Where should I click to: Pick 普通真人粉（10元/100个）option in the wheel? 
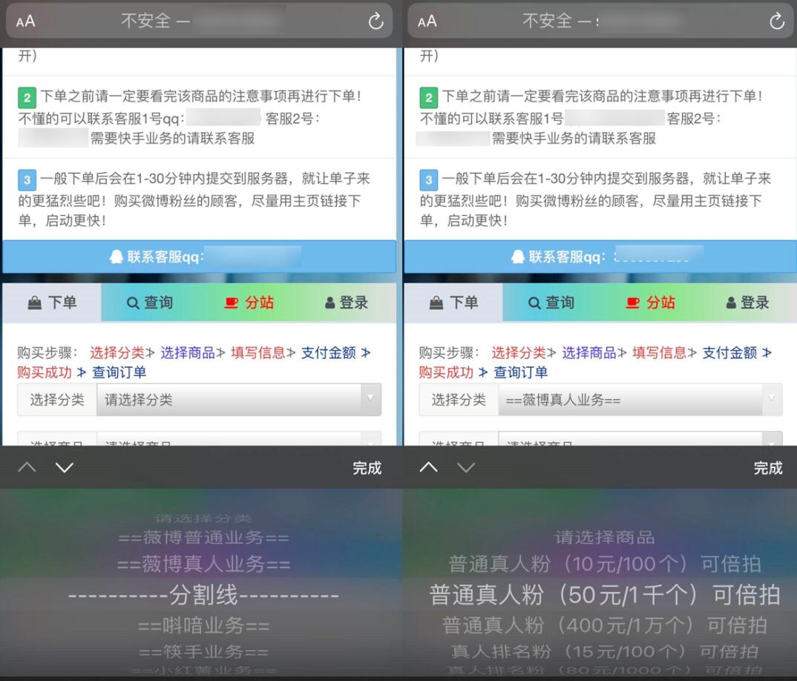pos(605,564)
